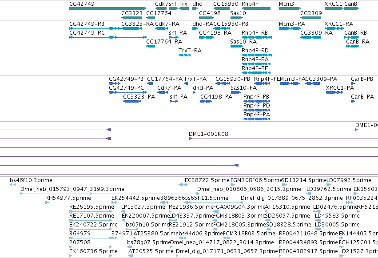Click the Rnp4F-RA transcript label
Viewport: 378px width, 258px height.
click(255, 60)
